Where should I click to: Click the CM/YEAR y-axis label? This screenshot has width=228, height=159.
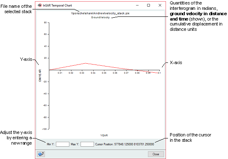click(x=40, y=76)
